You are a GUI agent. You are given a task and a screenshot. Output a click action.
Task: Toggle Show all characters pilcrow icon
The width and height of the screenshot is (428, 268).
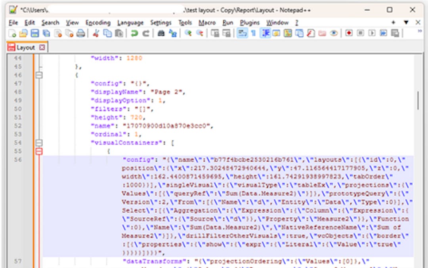coord(254,33)
